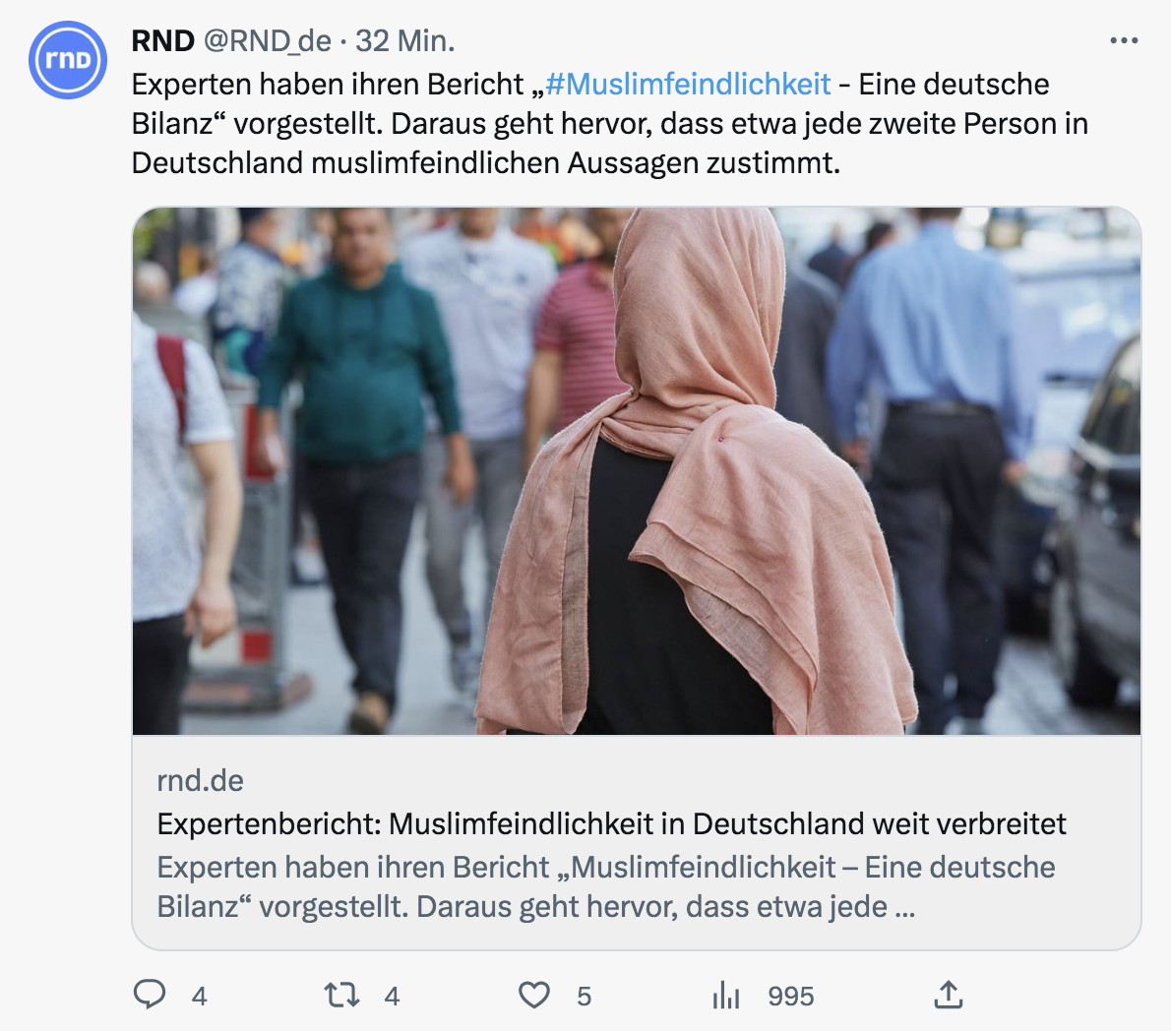This screenshot has width=1171, height=1031.
Task: Open view analytics bar chart icon
Action: pos(726,996)
